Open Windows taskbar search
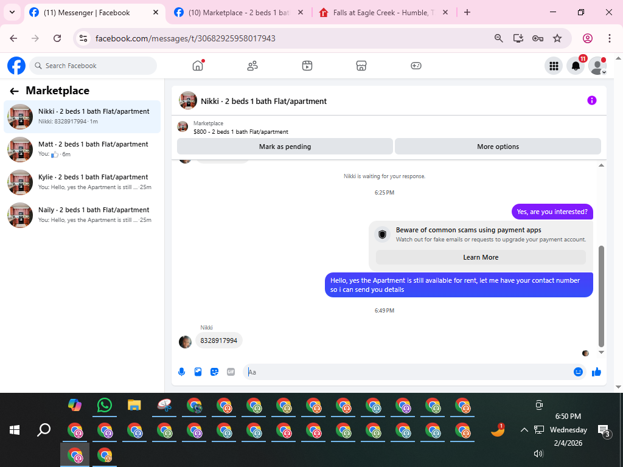Screen dimensions: 623x467 44,430
